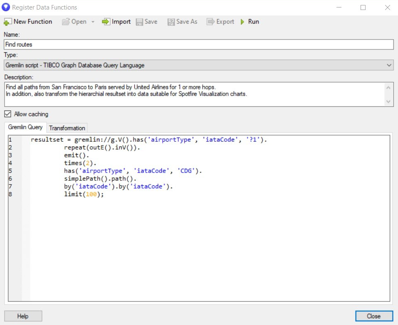Click the Export icon in toolbar
398x325 pixels.
pyautogui.click(x=210, y=22)
